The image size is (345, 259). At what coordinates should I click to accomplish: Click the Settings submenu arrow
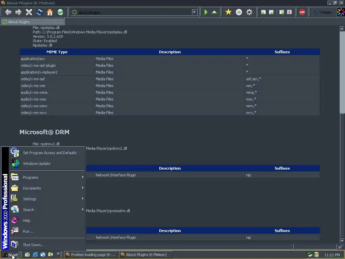point(83,198)
